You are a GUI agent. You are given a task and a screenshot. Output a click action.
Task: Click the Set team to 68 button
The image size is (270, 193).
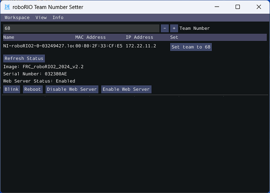[191, 47]
